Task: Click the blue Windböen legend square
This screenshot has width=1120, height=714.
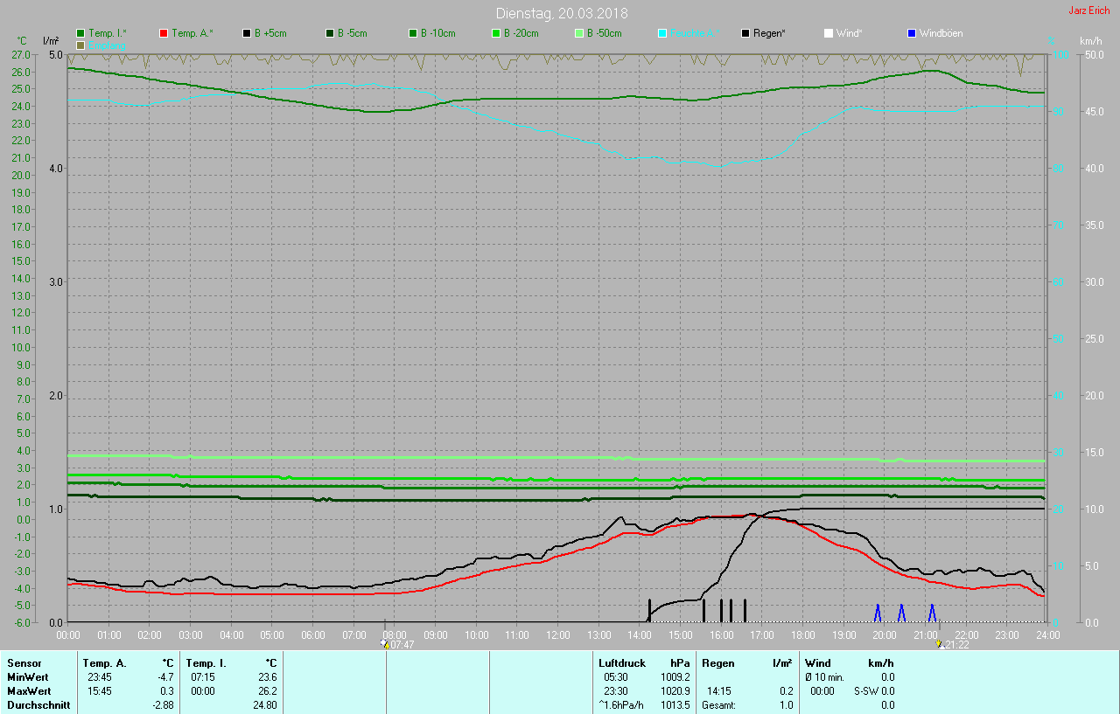Action: pyautogui.click(x=912, y=33)
